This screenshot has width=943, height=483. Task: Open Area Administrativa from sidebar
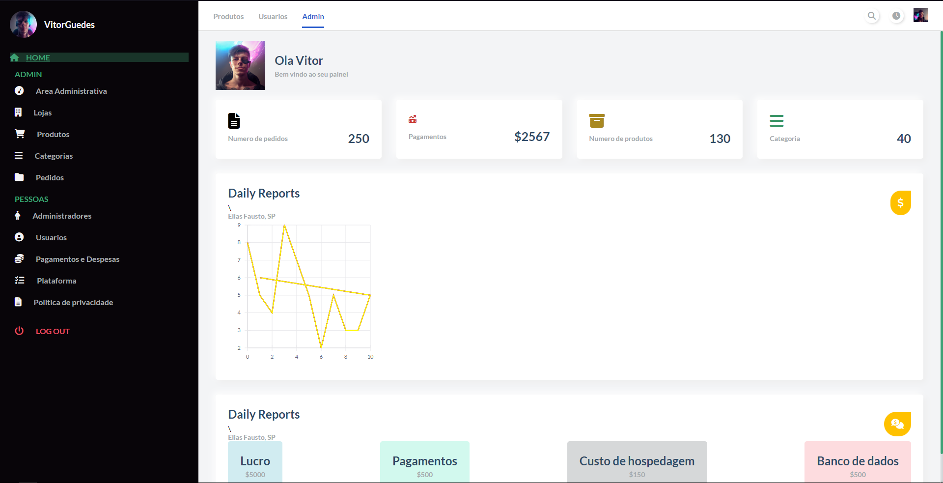71,91
